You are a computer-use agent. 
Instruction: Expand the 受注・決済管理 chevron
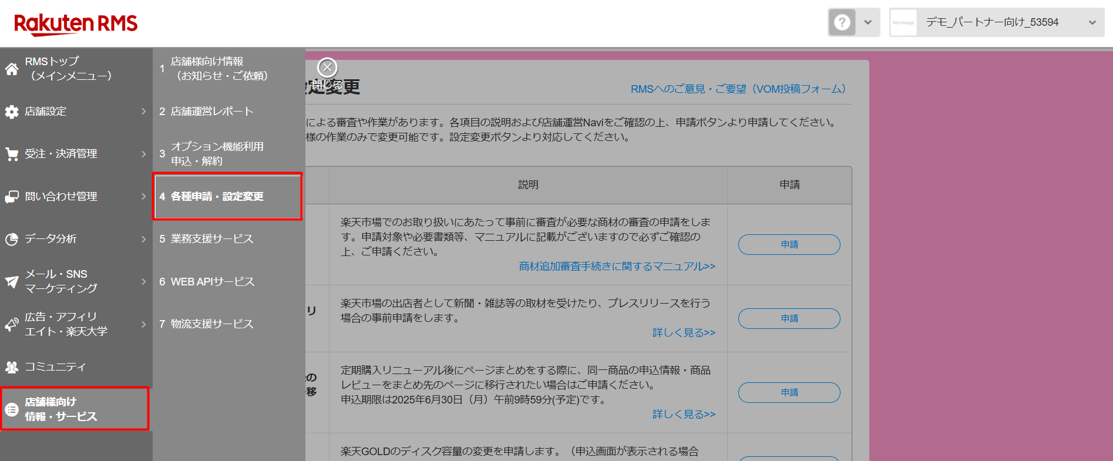tap(144, 154)
